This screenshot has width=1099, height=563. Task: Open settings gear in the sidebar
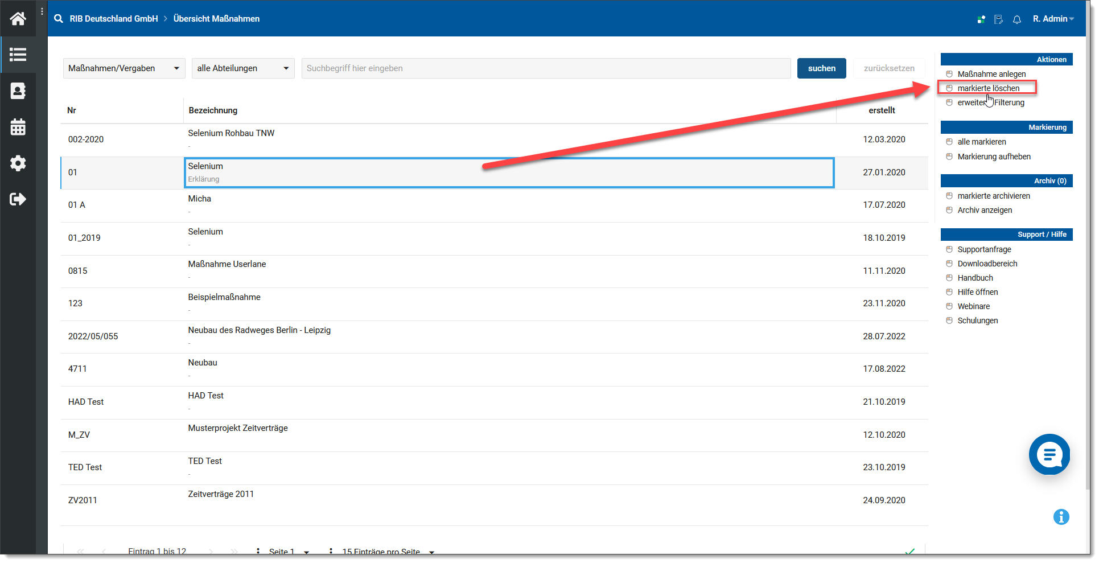tap(18, 163)
